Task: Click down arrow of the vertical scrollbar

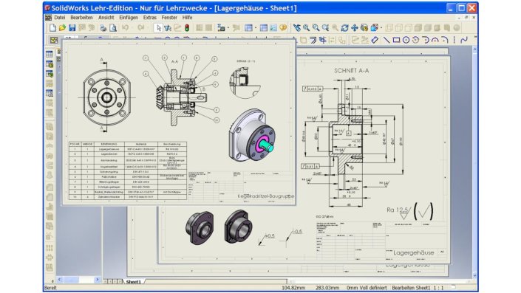Action: 475,275
